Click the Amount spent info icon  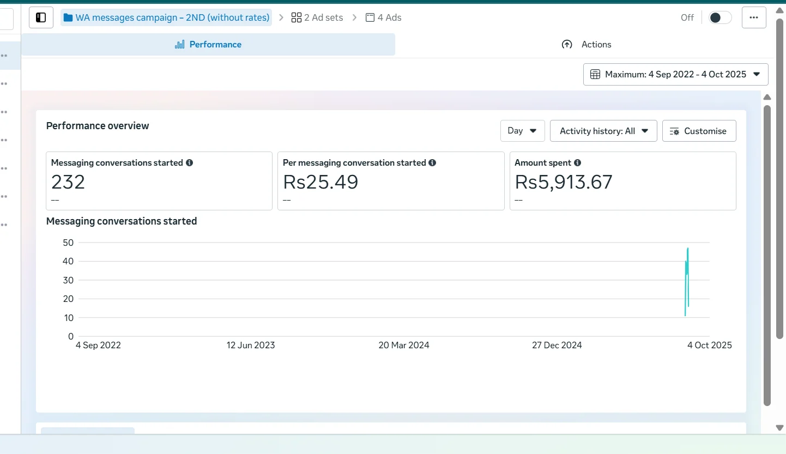pyautogui.click(x=577, y=163)
